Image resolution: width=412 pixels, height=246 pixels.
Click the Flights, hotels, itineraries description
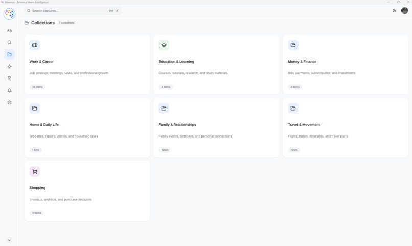click(x=317, y=136)
